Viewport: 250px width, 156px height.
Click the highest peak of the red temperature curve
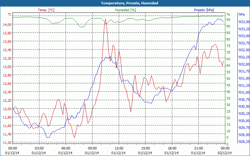point(105,19)
